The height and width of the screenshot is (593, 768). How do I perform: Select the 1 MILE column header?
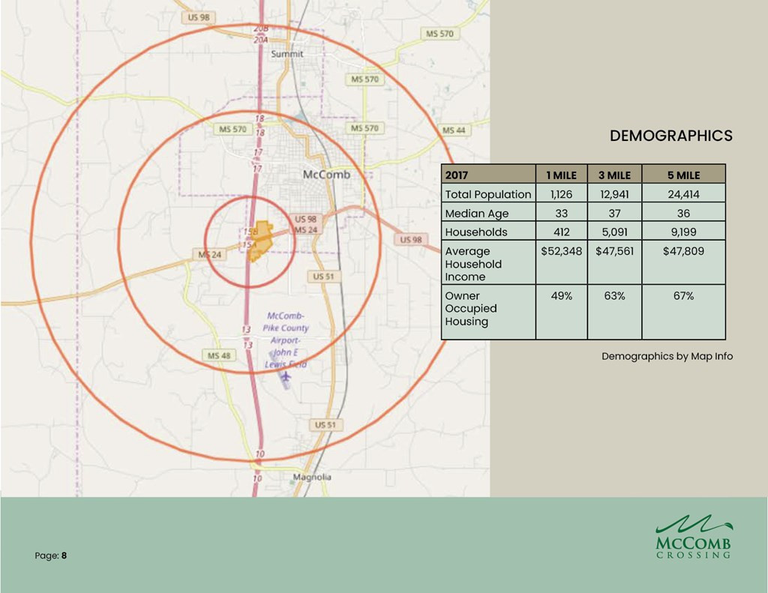[561, 175]
